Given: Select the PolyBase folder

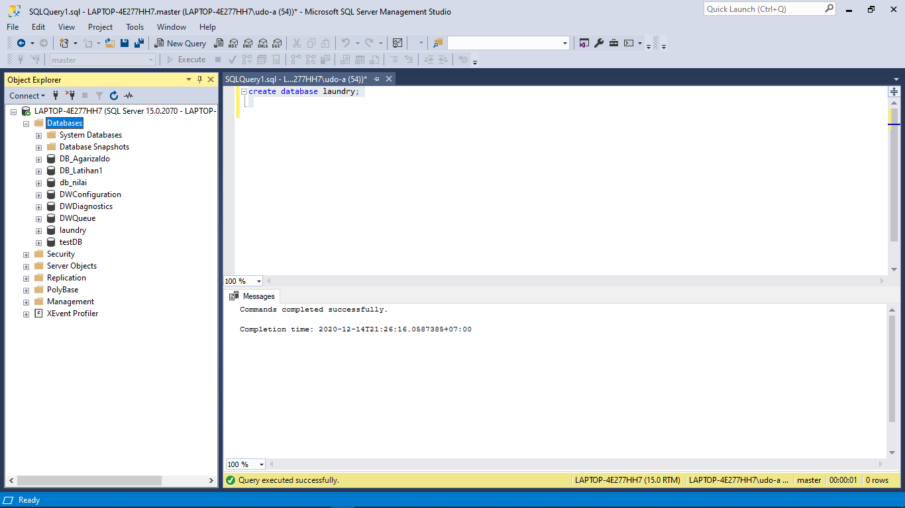Looking at the screenshot, I should (62, 290).
